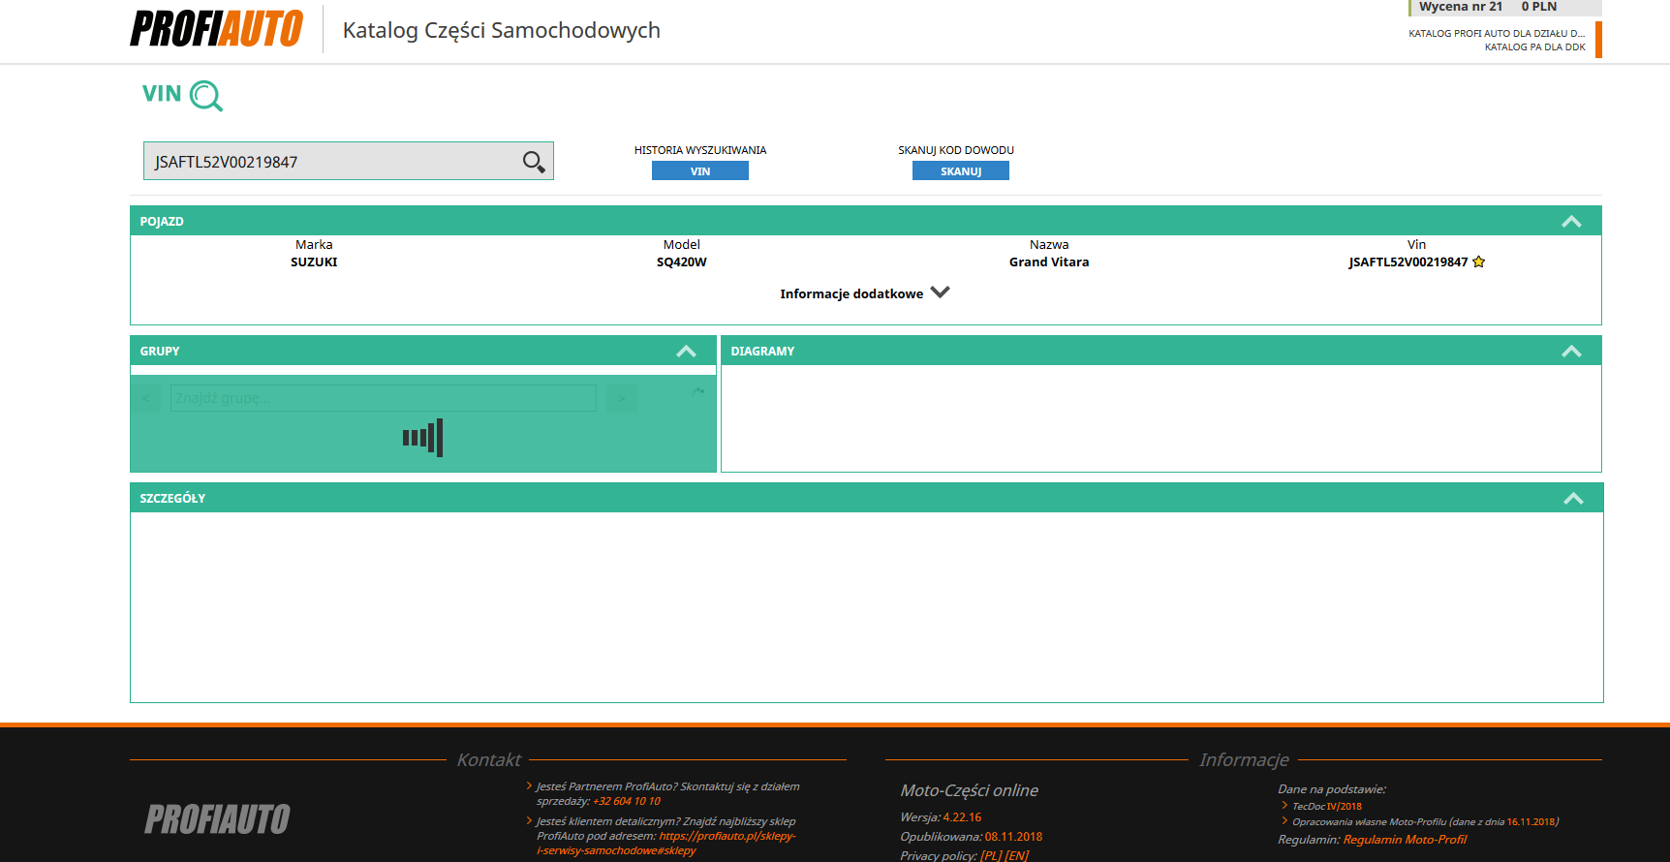Screen dimensions: 1670x862
Task: Open the Regulamin Moto-Profil link
Action: point(1405,840)
